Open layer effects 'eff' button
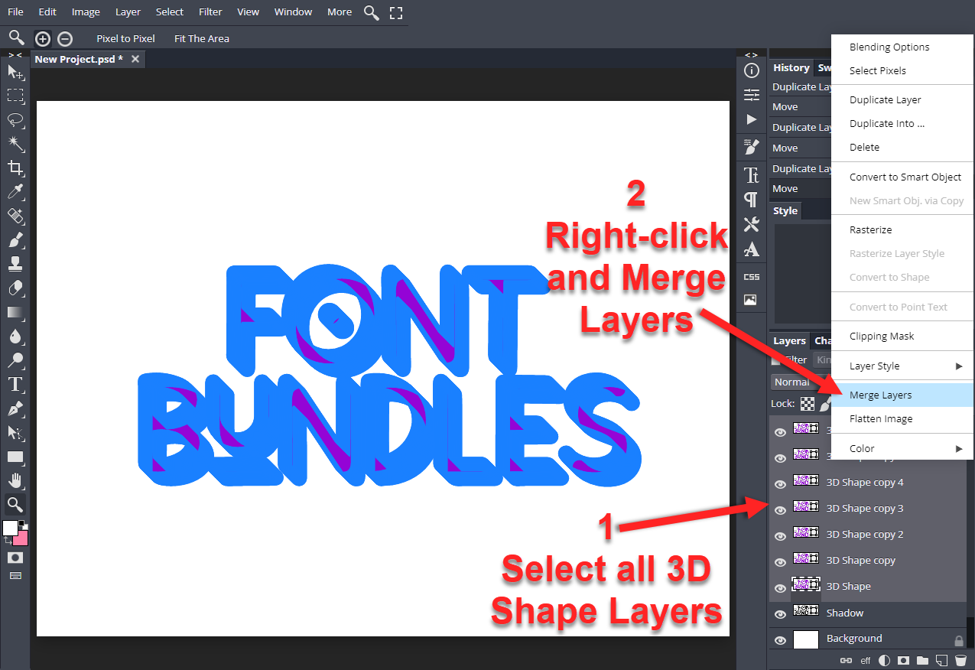Image resolution: width=975 pixels, height=670 pixels. (x=866, y=659)
